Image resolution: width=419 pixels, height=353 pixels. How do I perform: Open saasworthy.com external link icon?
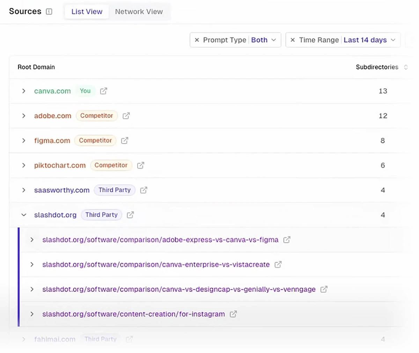tap(144, 190)
